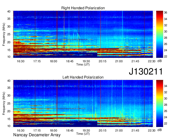The width and height of the screenshot is (170, 138).
Task: Click the "26" tick on Right Handed colorbar
Action: [165, 44]
